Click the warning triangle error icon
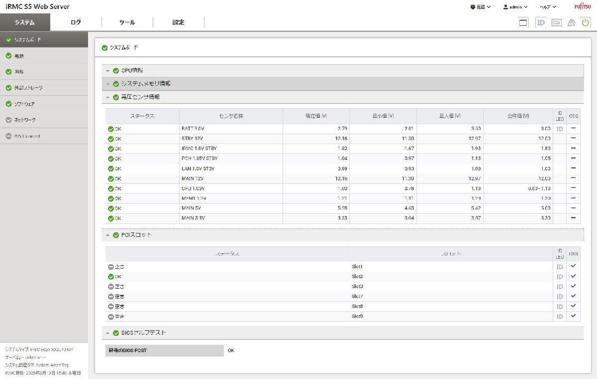Viewport: 597px width, 379px height. [571, 22]
